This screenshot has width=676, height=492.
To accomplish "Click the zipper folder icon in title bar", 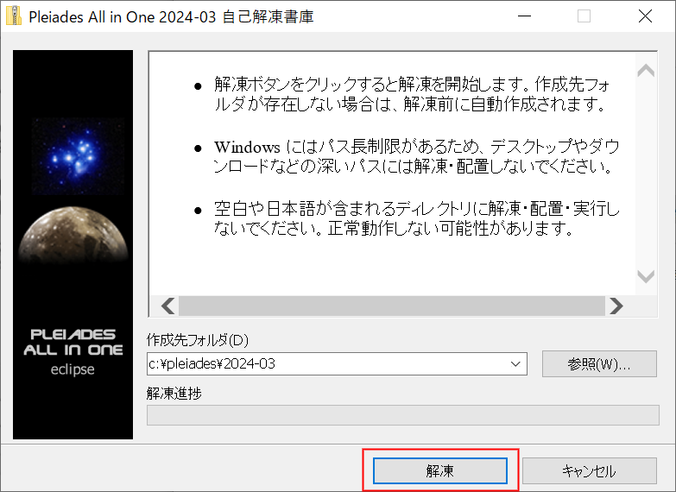I will 13,16.
